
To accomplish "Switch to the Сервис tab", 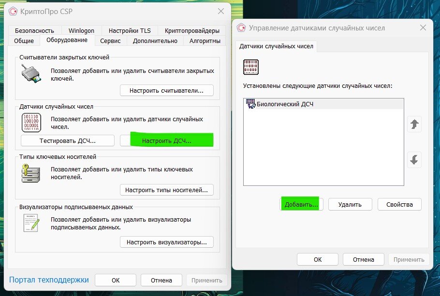I will pyautogui.click(x=110, y=41).
